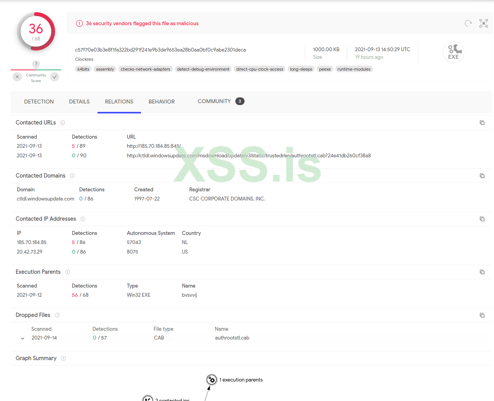Click the 1997-07-22 created date
494x401 pixels.
coord(147,199)
